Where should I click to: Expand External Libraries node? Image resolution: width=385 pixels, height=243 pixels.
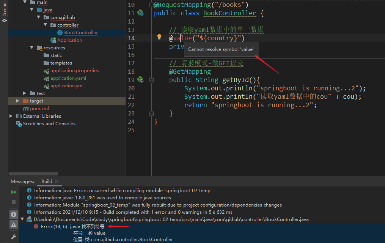[11, 116]
